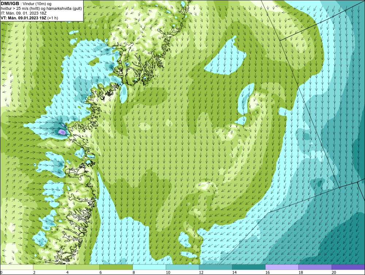365x275 pixels.
Task: Click the legend scale label "6"
Action: (101, 272)
